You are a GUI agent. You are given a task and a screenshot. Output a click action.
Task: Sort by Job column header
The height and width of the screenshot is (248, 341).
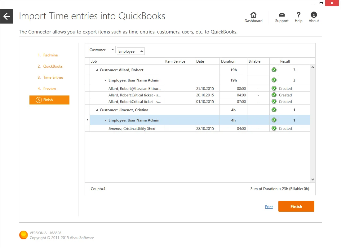click(x=126, y=61)
